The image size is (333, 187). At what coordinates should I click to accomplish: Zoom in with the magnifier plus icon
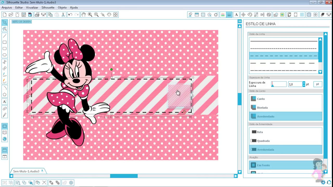[x=90, y=15]
